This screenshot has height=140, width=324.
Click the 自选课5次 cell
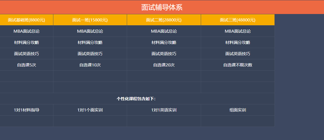tap(26, 65)
